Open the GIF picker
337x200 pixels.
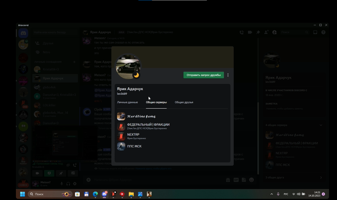(x=236, y=180)
